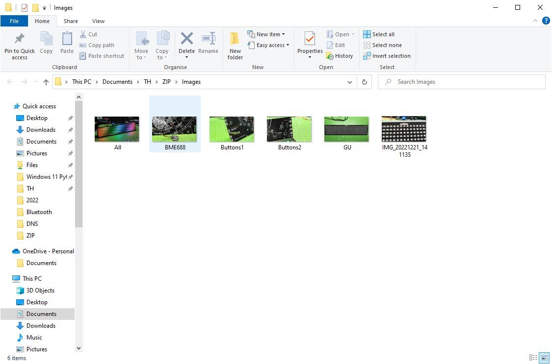This screenshot has width=552, height=364.
Task: Open the Share ribbon tab
Action: [71, 21]
